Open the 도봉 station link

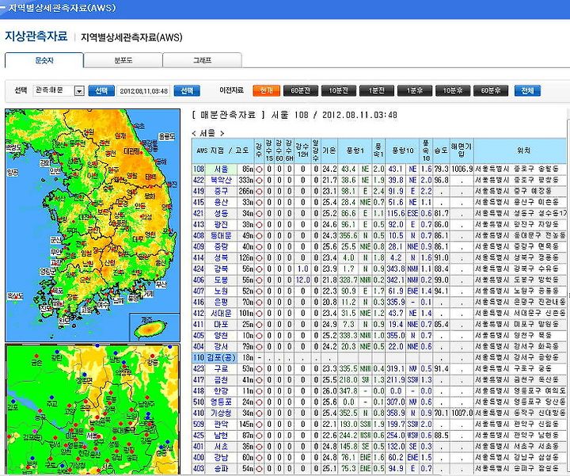click(x=221, y=280)
